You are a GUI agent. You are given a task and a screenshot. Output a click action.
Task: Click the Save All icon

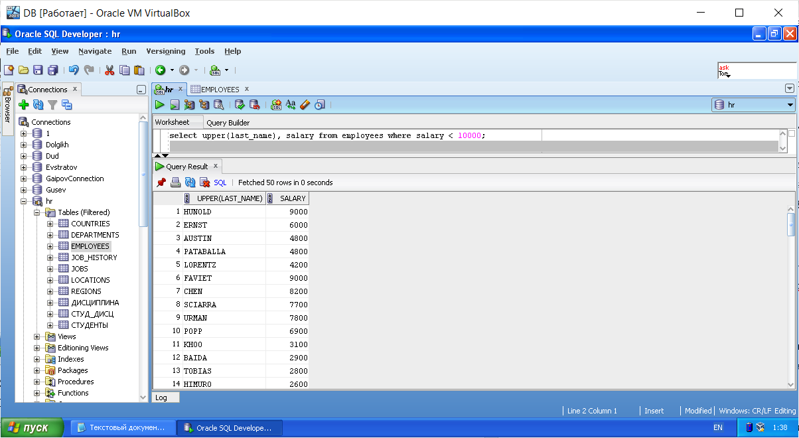click(x=52, y=70)
